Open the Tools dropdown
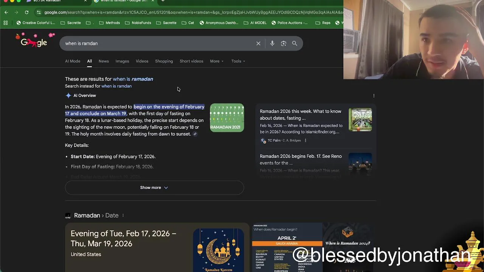484x272 pixels. (x=238, y=61)
